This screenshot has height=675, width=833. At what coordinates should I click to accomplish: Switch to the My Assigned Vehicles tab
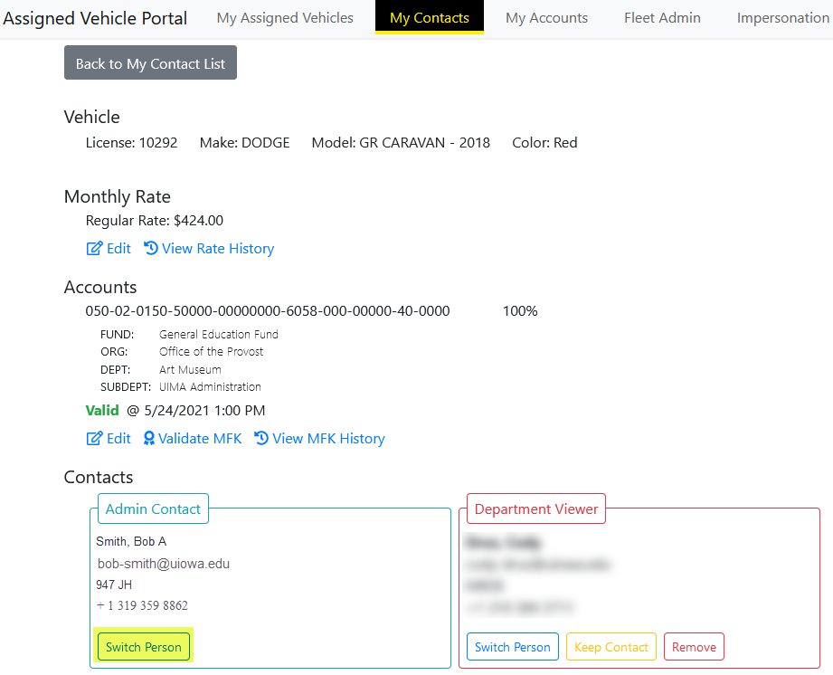(284, 17)
